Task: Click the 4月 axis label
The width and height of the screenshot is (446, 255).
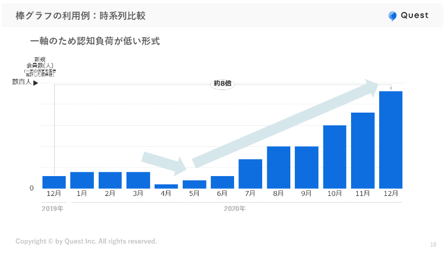Action: (166, 194)
